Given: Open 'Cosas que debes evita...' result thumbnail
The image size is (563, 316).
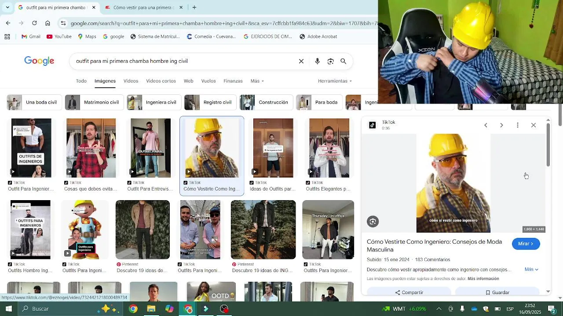Looking at the screenshot, I should pos(91,148).
